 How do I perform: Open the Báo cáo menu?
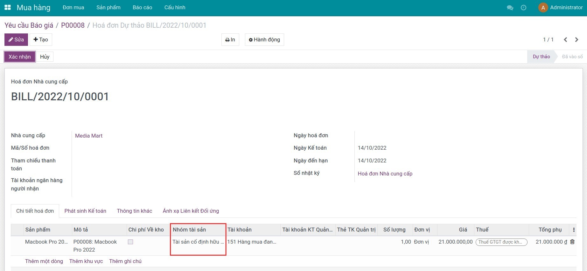pos(142,7)
